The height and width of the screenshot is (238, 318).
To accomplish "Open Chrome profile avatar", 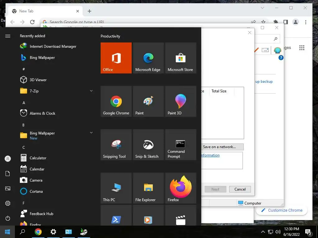I will pyautogui.click(x=296, y=22).
